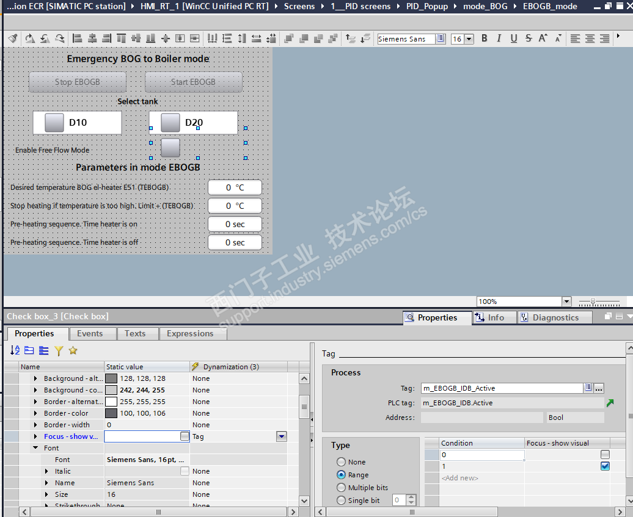This screenshot has width=633, height=517.
Task: Expand the Size font property
Action: 46,494
